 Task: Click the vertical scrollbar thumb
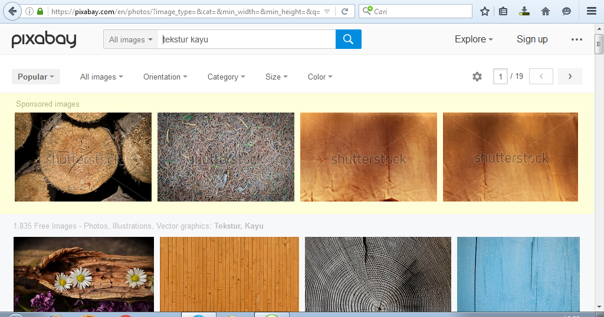coord(599,44)
